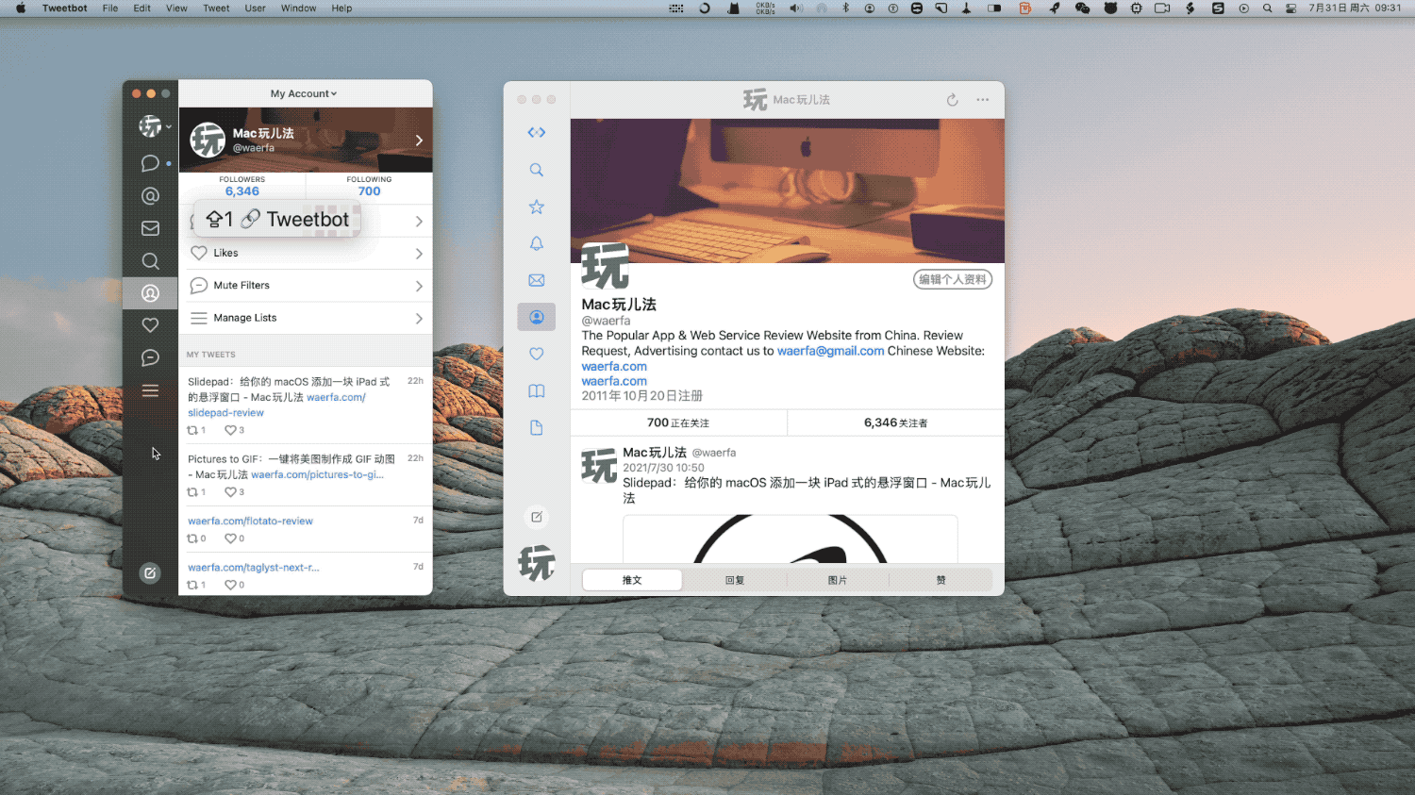Viewport: 1415px width, 795px height.
Task: Open mail envelope in right window sidebar
Action: click(537, 280)
